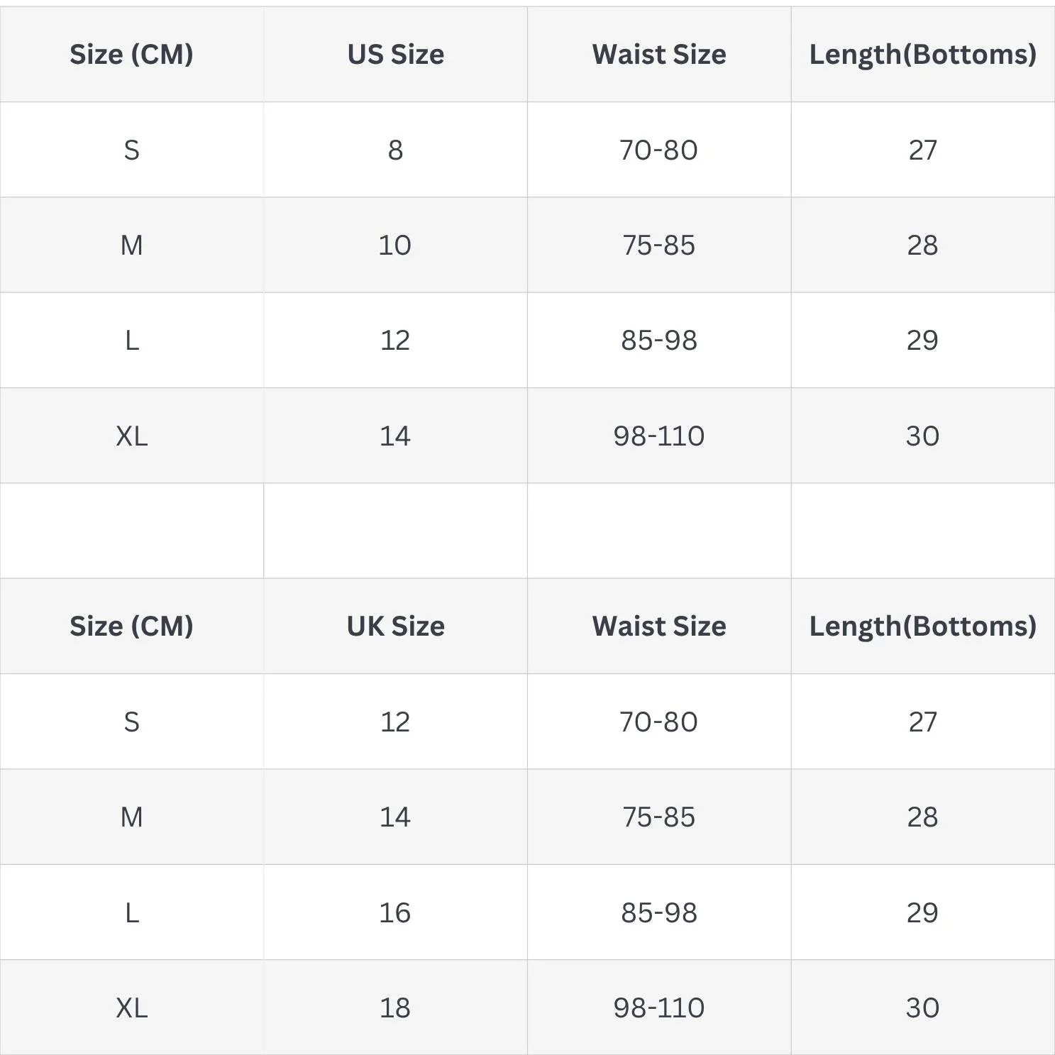Select the top Length(Bottoms) header
The width and height of the screenshot is (1055, 1055).
click(x=923, y=55)
